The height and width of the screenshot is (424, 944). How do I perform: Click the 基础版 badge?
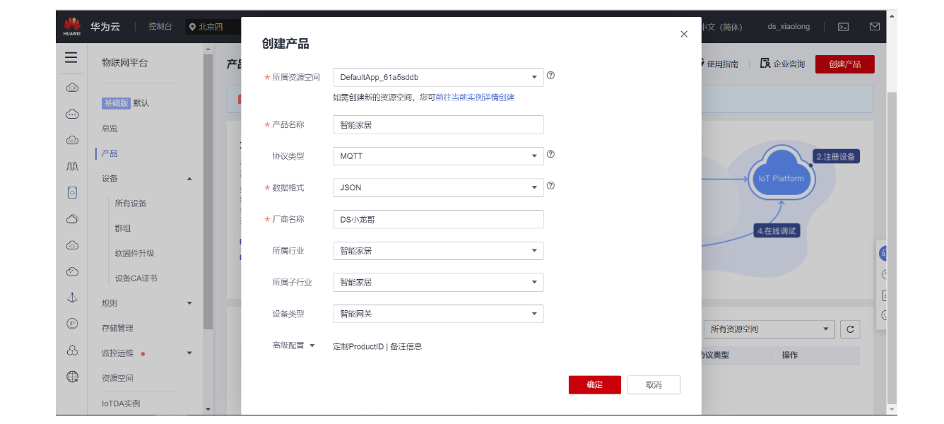116,102
